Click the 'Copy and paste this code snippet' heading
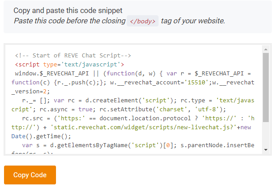The height and width of the screenshot is (188, 275). click(68, 10)
